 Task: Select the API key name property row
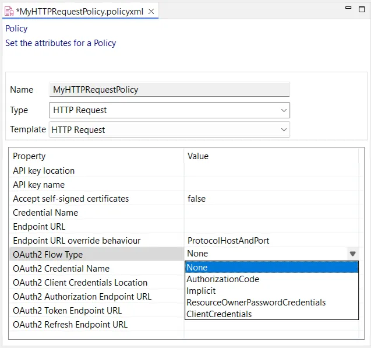97,184
